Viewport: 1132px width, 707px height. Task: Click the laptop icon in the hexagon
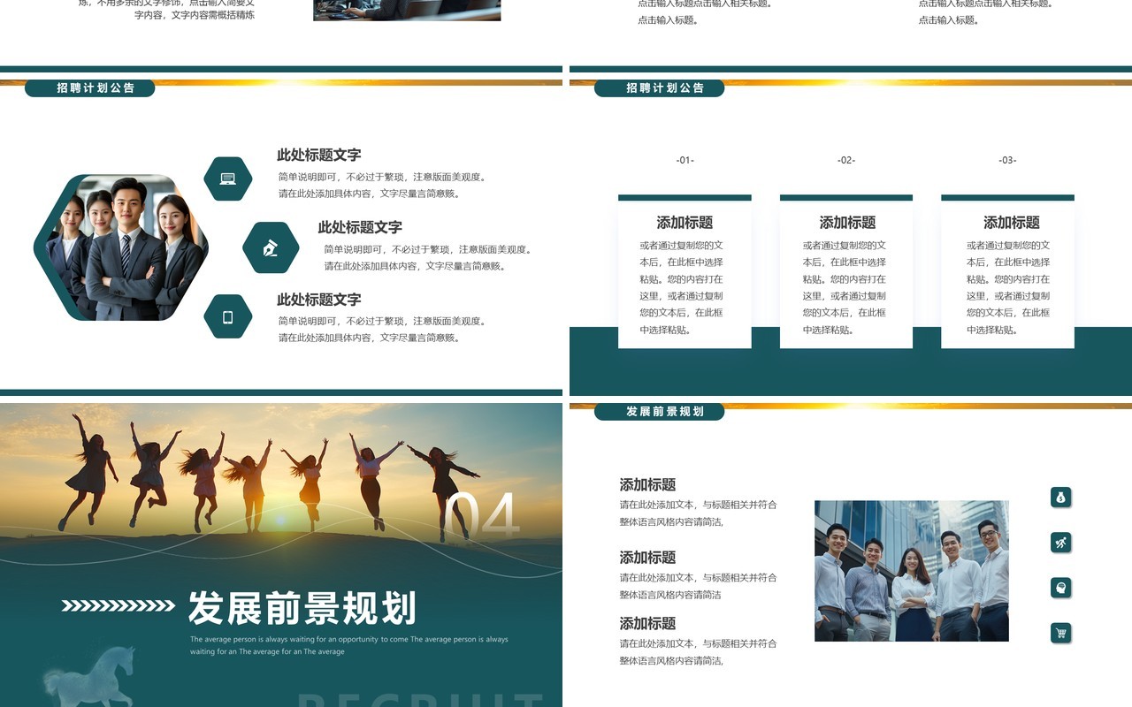[228, 179]
